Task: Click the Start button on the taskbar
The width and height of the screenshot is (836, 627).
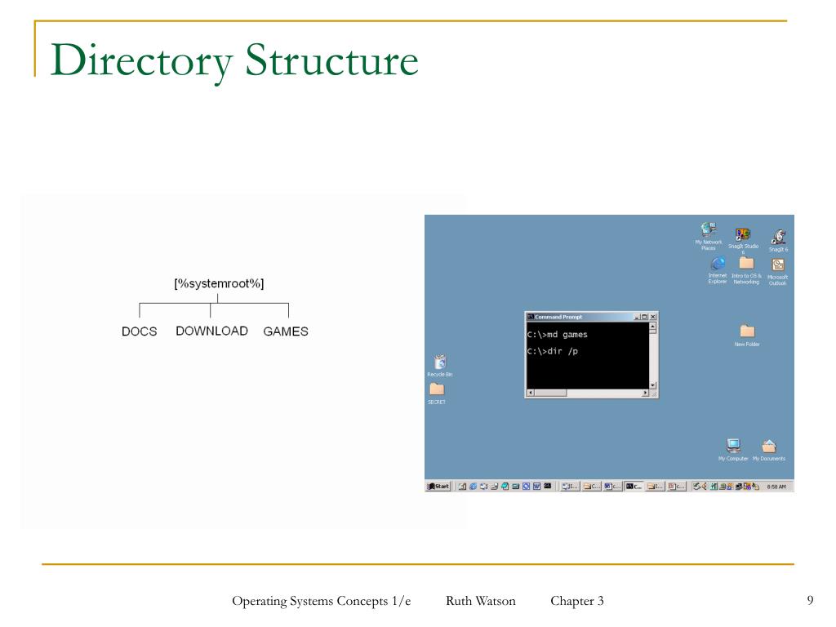Action: point(438,487)
